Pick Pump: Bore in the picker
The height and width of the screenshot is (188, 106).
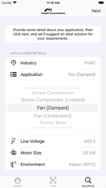(53, 123)
